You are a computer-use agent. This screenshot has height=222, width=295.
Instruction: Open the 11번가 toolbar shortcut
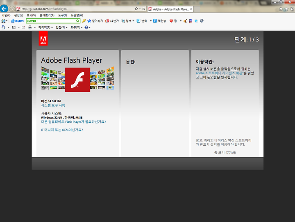112,21
